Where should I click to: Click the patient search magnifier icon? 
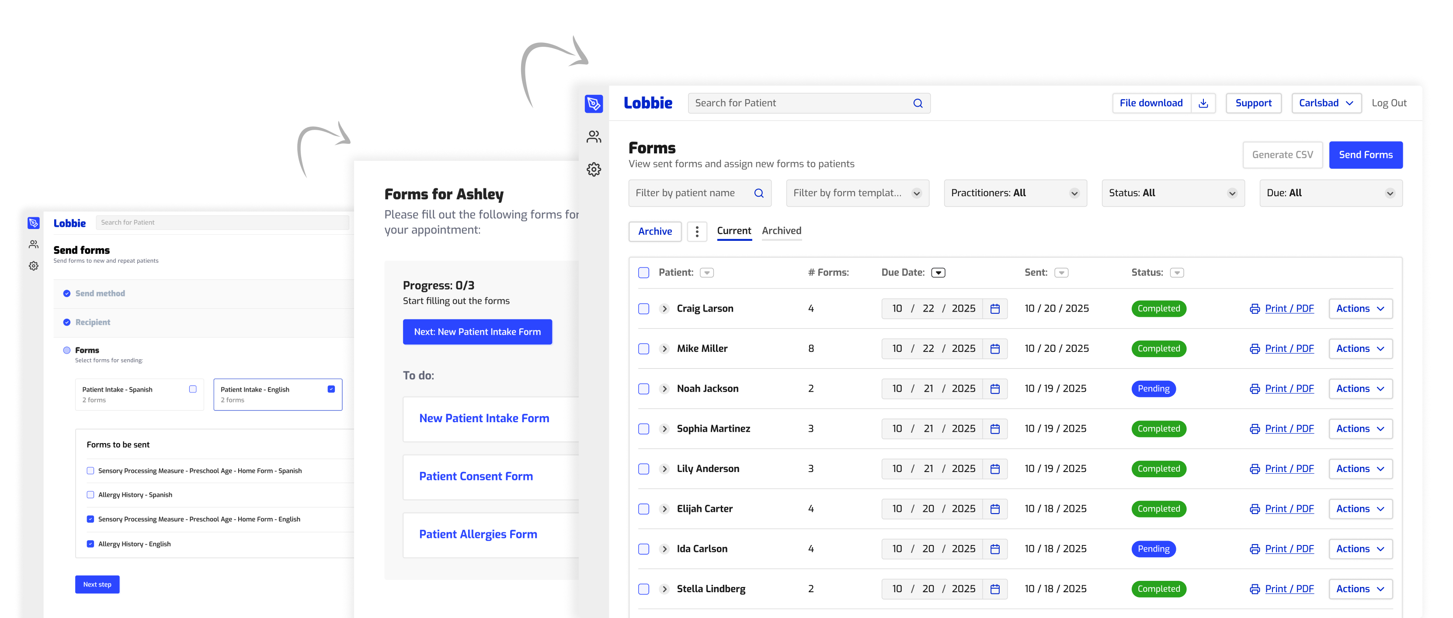coord(918,103)
